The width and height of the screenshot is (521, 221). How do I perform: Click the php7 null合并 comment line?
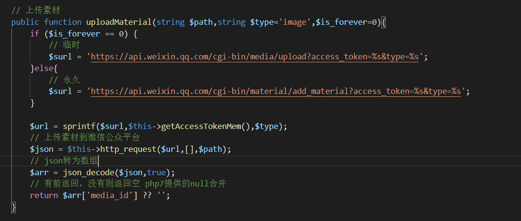[128, 184]
